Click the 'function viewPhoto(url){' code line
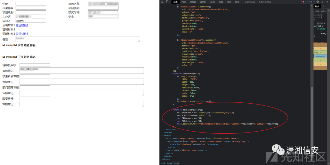Image resolution: width=330 pixels, height=165 pixels. tap(186, 74)
